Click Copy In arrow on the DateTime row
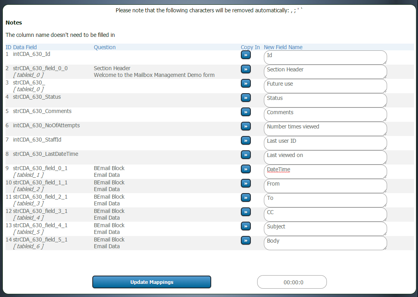Screen dimensions: 418x297 point(246,169)
